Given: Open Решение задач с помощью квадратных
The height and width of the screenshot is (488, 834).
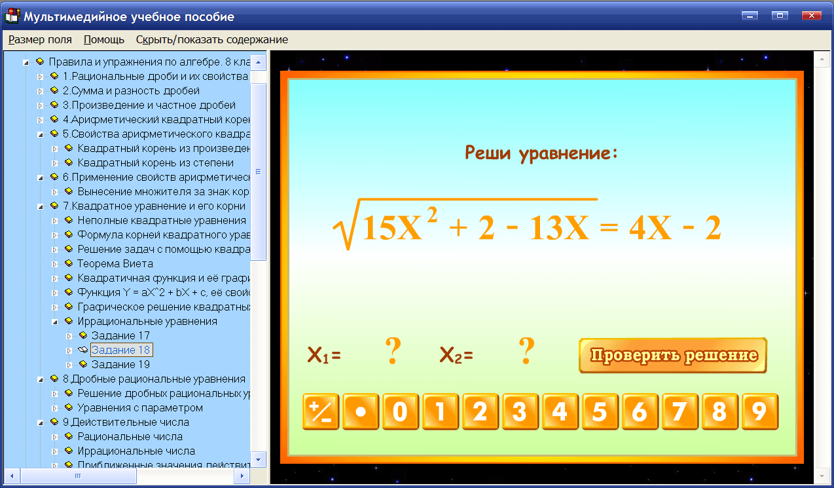Looking at the screenshot, I should (x=164, y=250).
